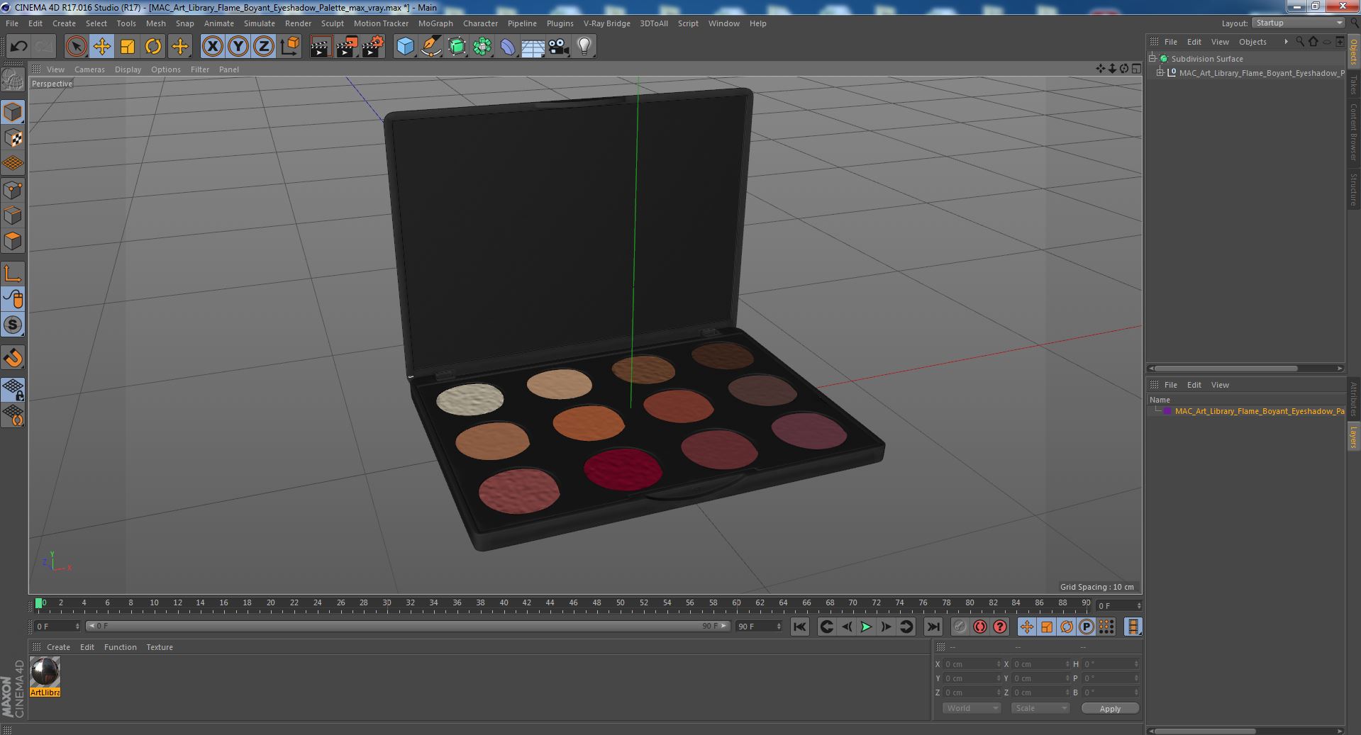Add a Floor environment object
The image size is (1361, 735).
533,47
